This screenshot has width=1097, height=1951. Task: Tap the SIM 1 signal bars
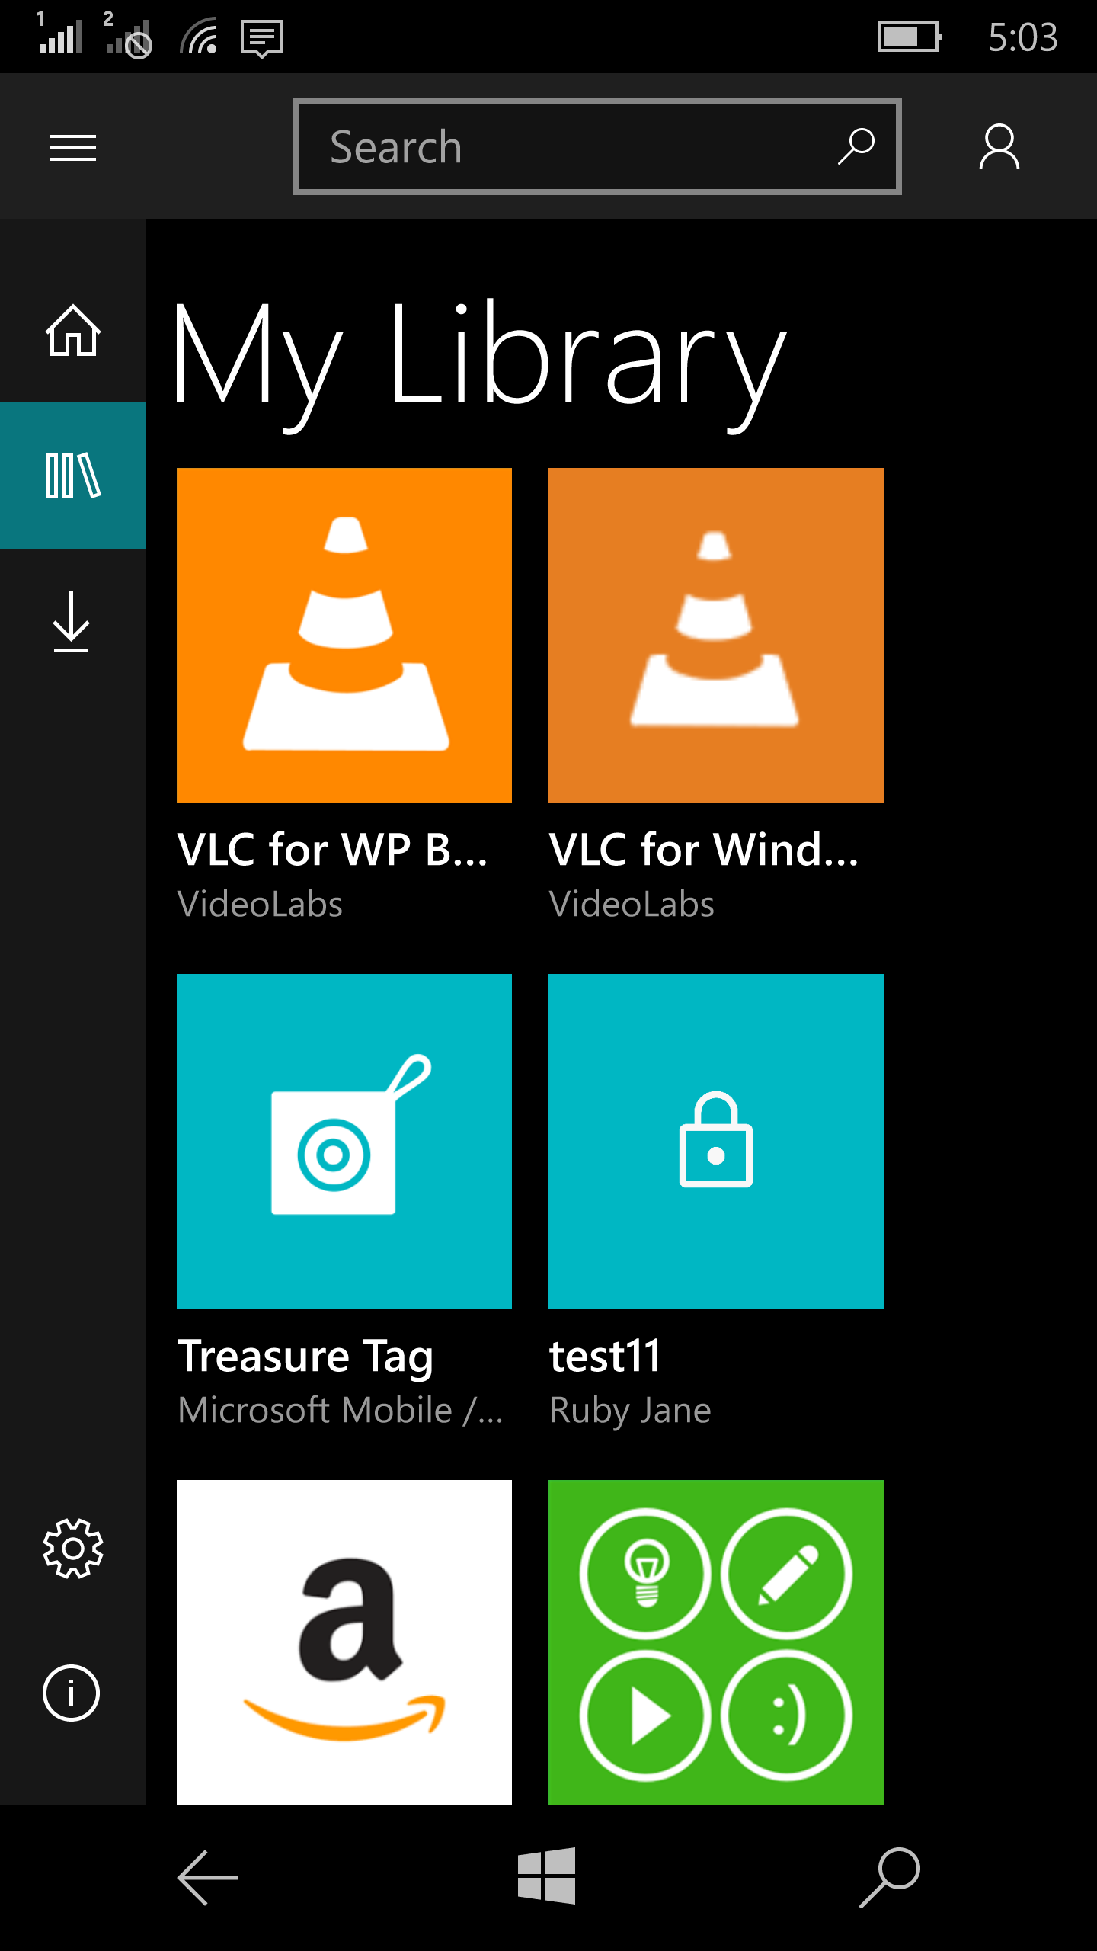(59, 34)
